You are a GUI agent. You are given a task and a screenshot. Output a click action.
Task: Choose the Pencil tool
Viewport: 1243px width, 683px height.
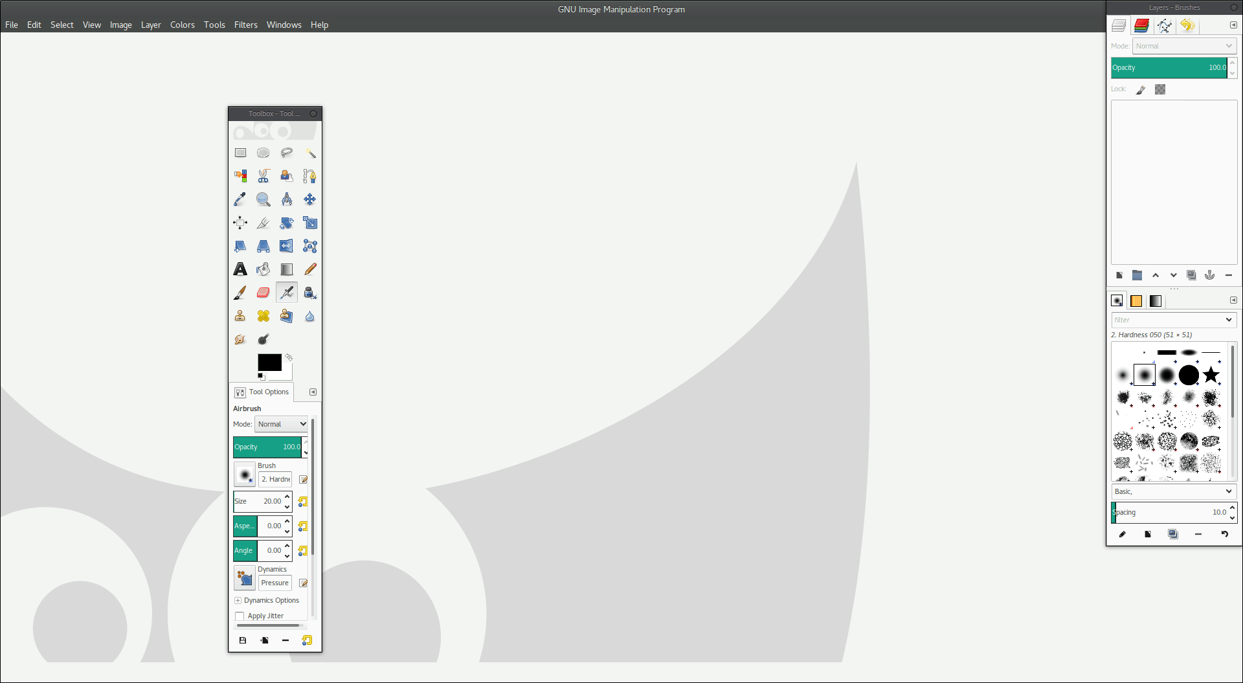310,269
